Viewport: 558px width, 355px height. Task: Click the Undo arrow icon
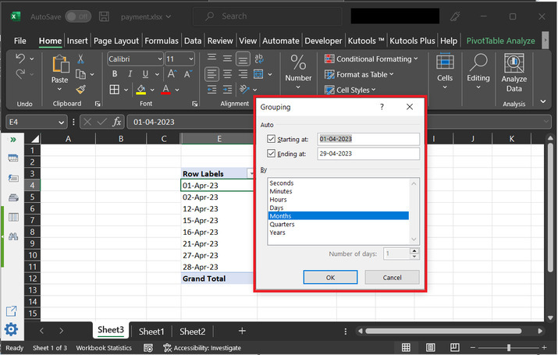coord(20,59)
